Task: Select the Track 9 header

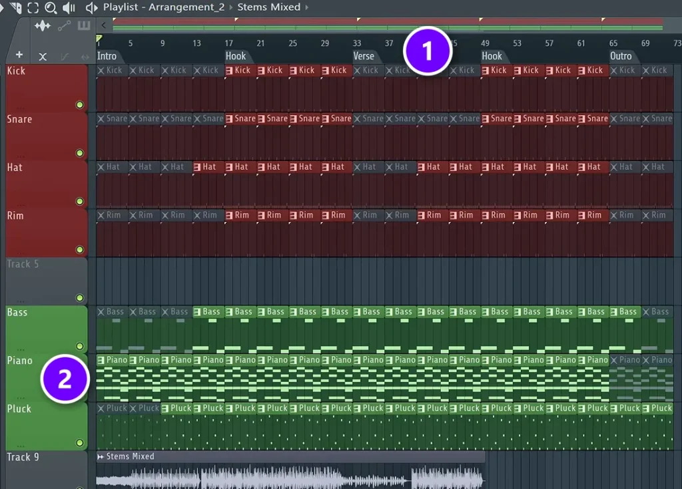Action: (47, 470)
